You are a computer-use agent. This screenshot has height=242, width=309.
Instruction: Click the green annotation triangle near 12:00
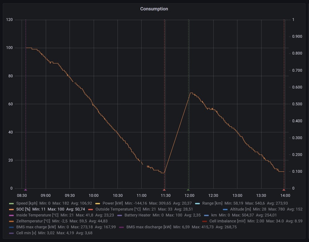188,190
